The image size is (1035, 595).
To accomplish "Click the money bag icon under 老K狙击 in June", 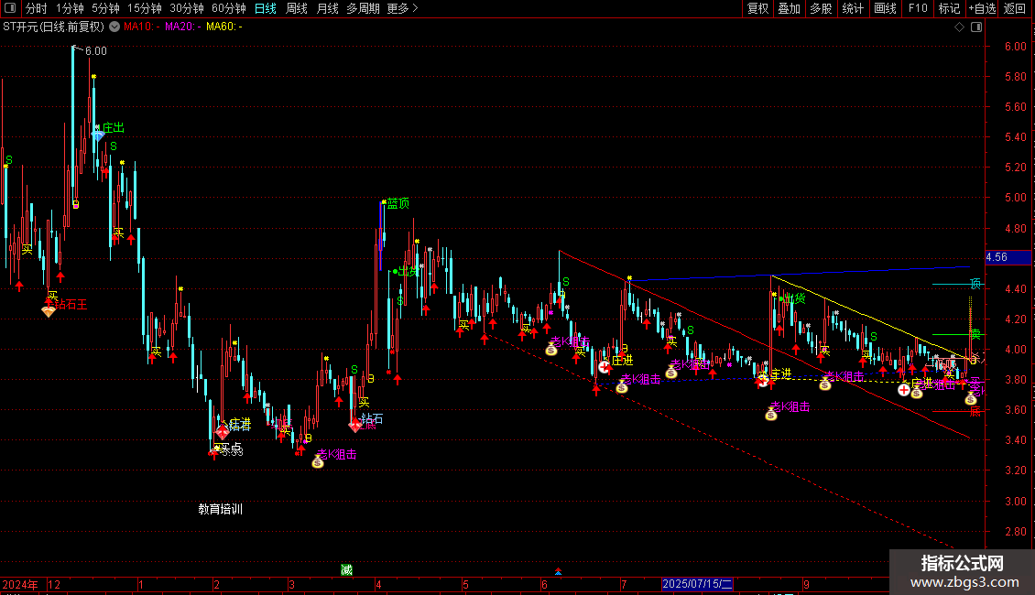I will pyautogui.click(x=551, y=350).
